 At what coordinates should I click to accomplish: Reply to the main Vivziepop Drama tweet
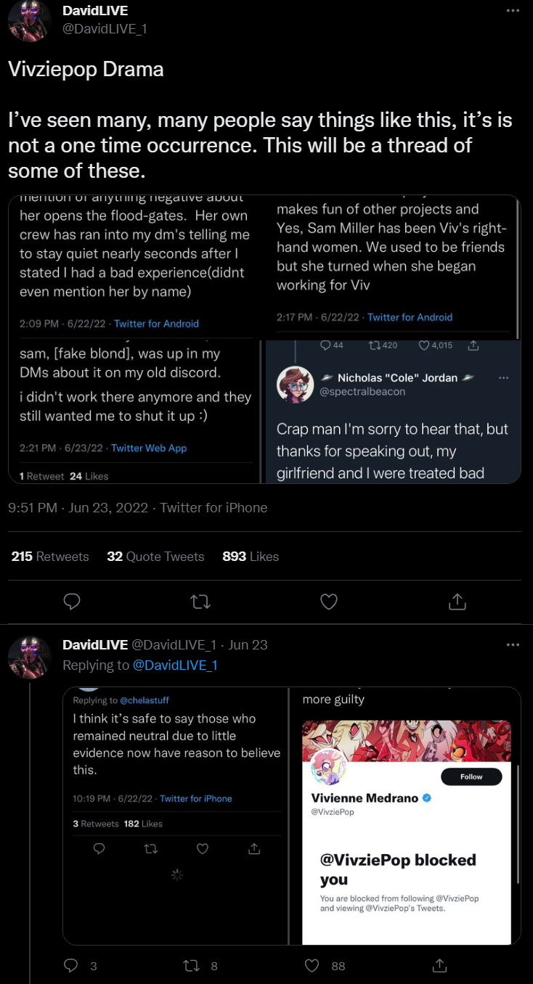(72, 602)
